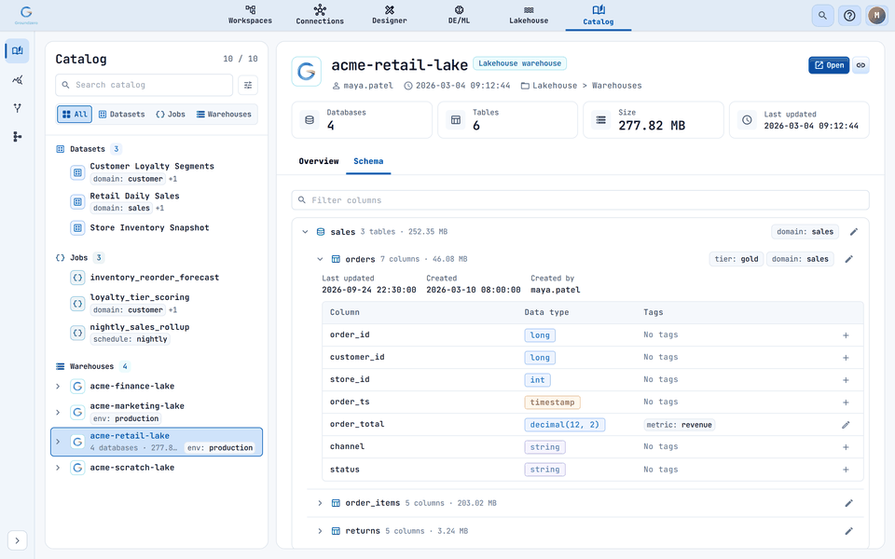
Task: Open Lakehouse from the top bar
Action: click(529, 15)
